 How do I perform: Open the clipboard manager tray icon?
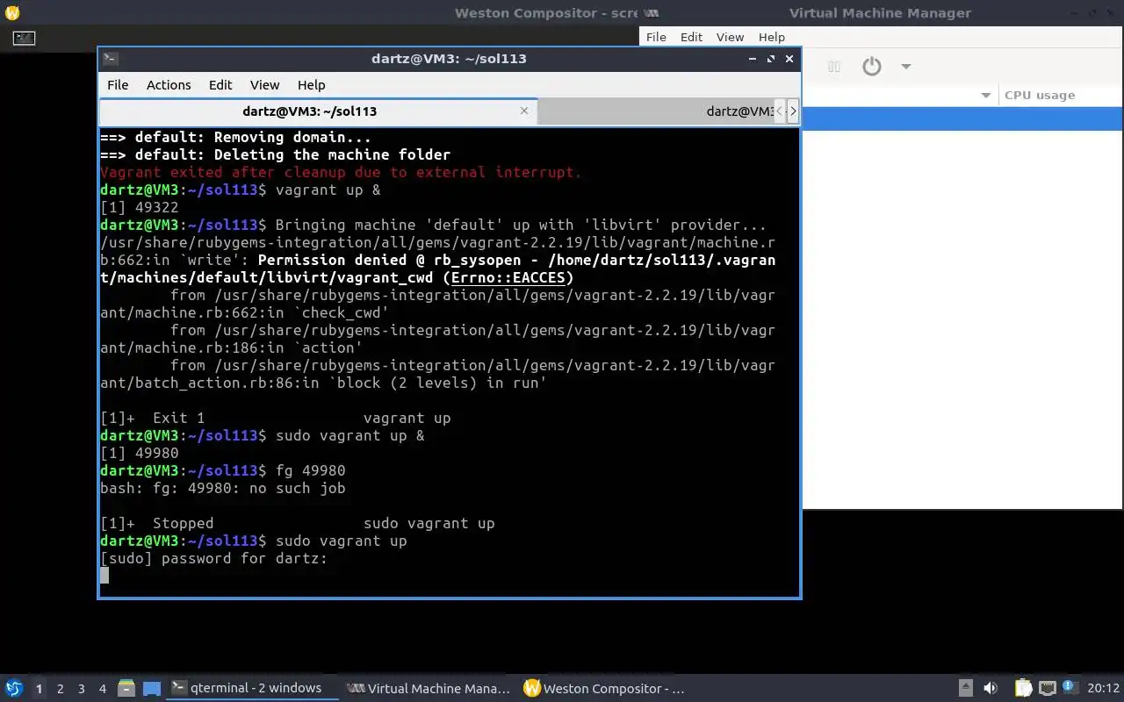1023,688
